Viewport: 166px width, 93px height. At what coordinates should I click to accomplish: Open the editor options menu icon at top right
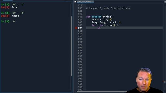tap(165, 2)
